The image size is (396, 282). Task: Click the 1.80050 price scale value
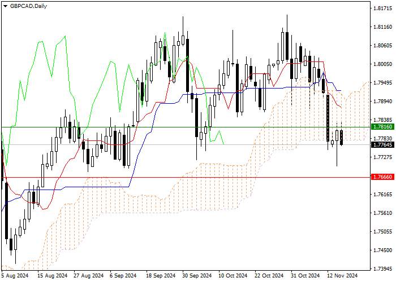pyautogui.click(x=382, y=64)
